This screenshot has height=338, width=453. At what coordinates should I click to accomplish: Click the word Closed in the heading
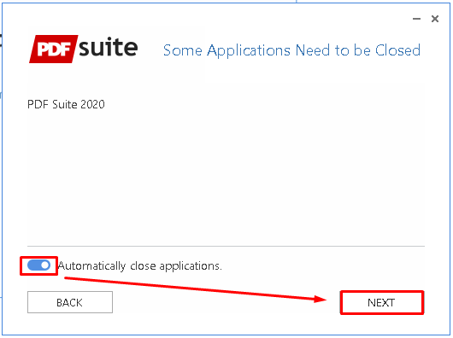(x=397, y=50)
